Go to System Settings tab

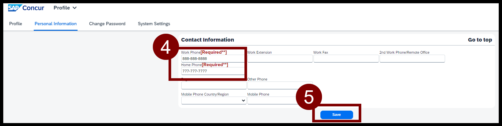[x=154, y=24]
